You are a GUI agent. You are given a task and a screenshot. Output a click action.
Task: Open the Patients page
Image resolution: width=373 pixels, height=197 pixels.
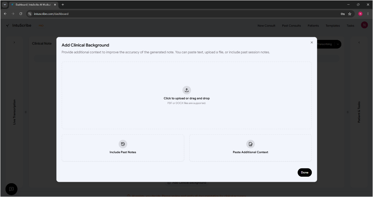313,26
